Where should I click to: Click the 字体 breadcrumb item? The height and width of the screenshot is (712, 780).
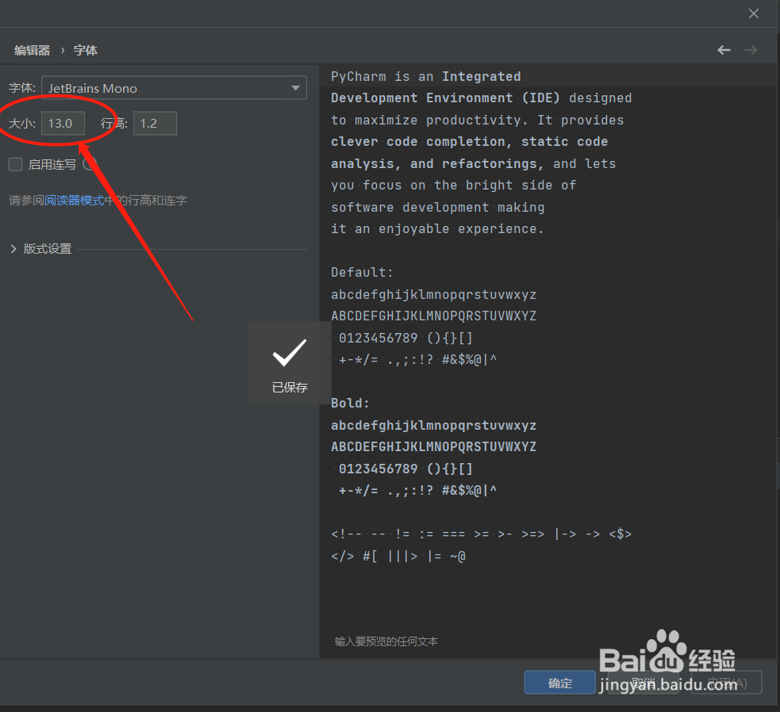[x=86, y=50]
